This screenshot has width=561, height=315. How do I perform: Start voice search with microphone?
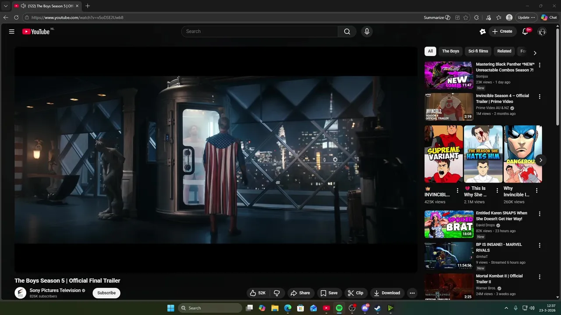click(367, 31)
